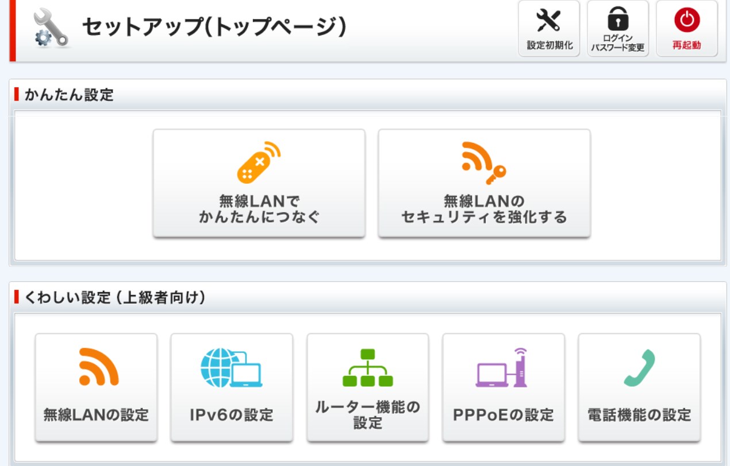Click the orange Wi-Fi signal icon on 無線LANの設定

pos(95,366)
